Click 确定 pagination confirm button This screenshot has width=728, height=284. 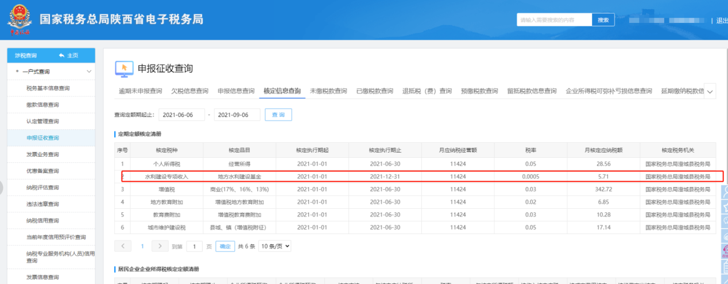tap(225, 247)
